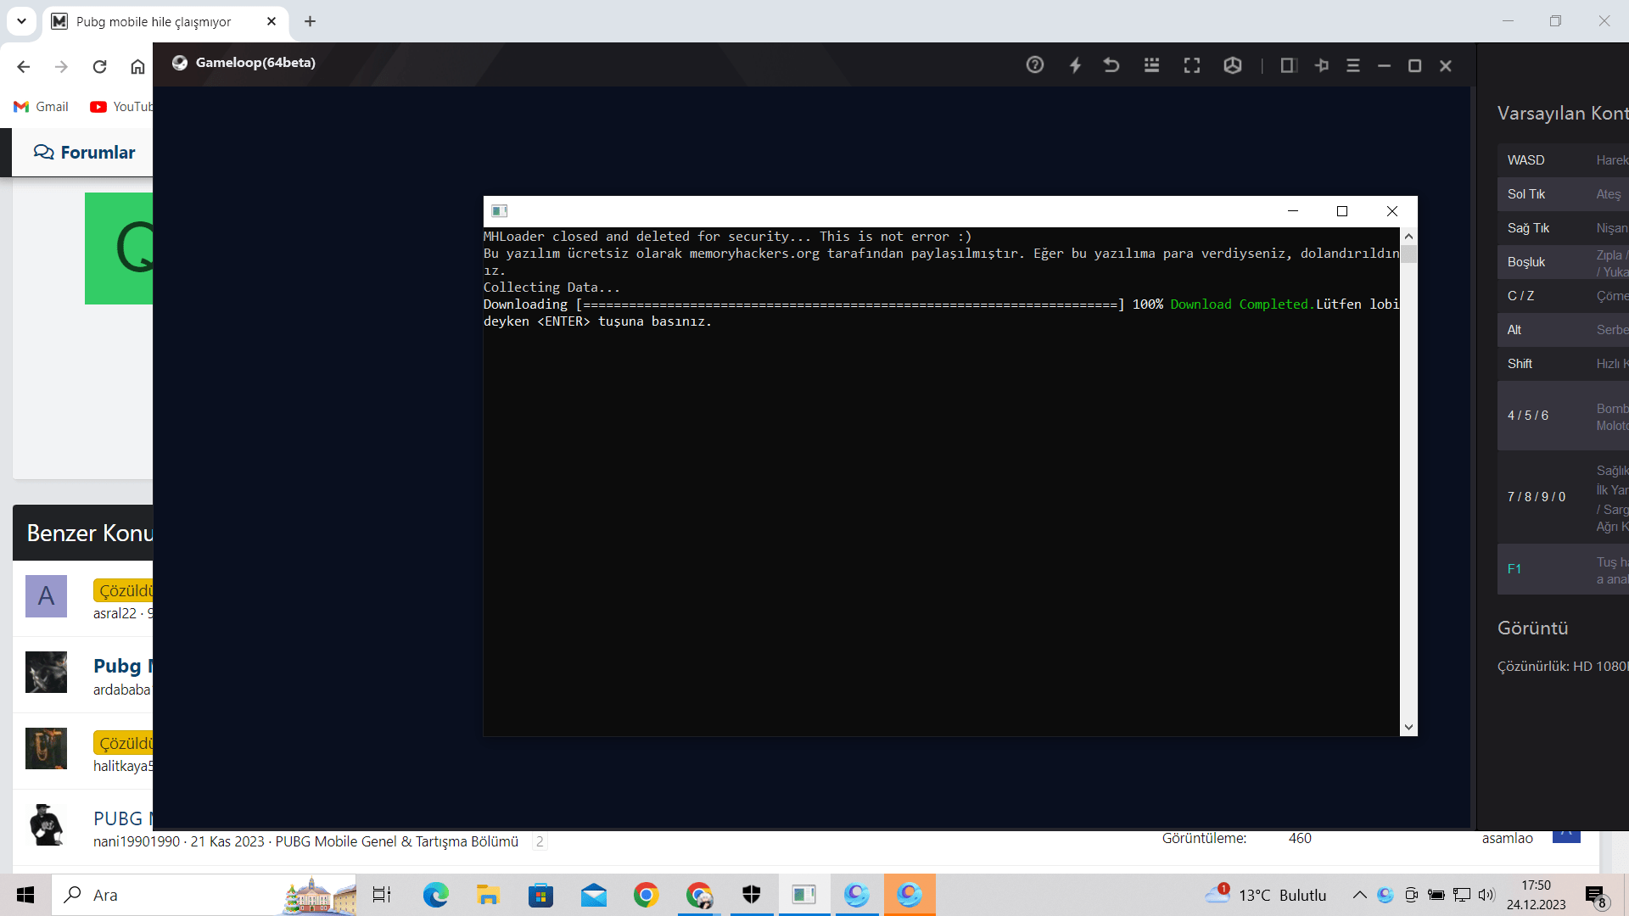Click the Gameloop logo icon
Viewport: 1629px width, 916px height.
[179, 63]
